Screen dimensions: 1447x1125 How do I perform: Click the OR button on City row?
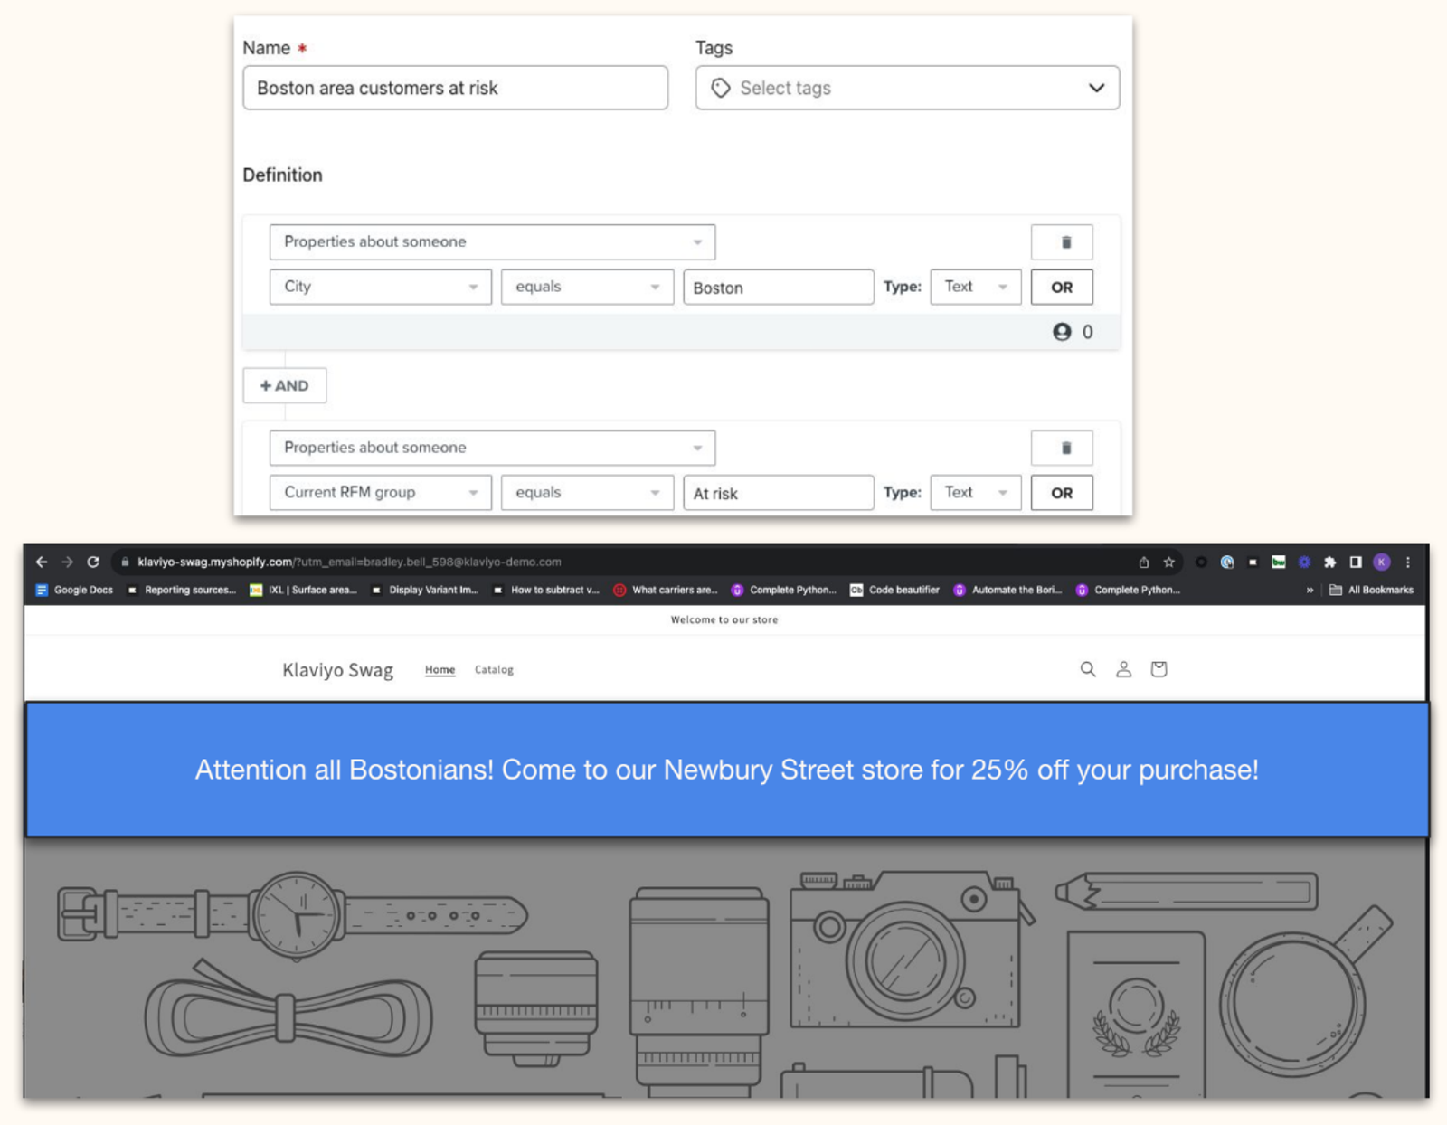pos(1062,288)
